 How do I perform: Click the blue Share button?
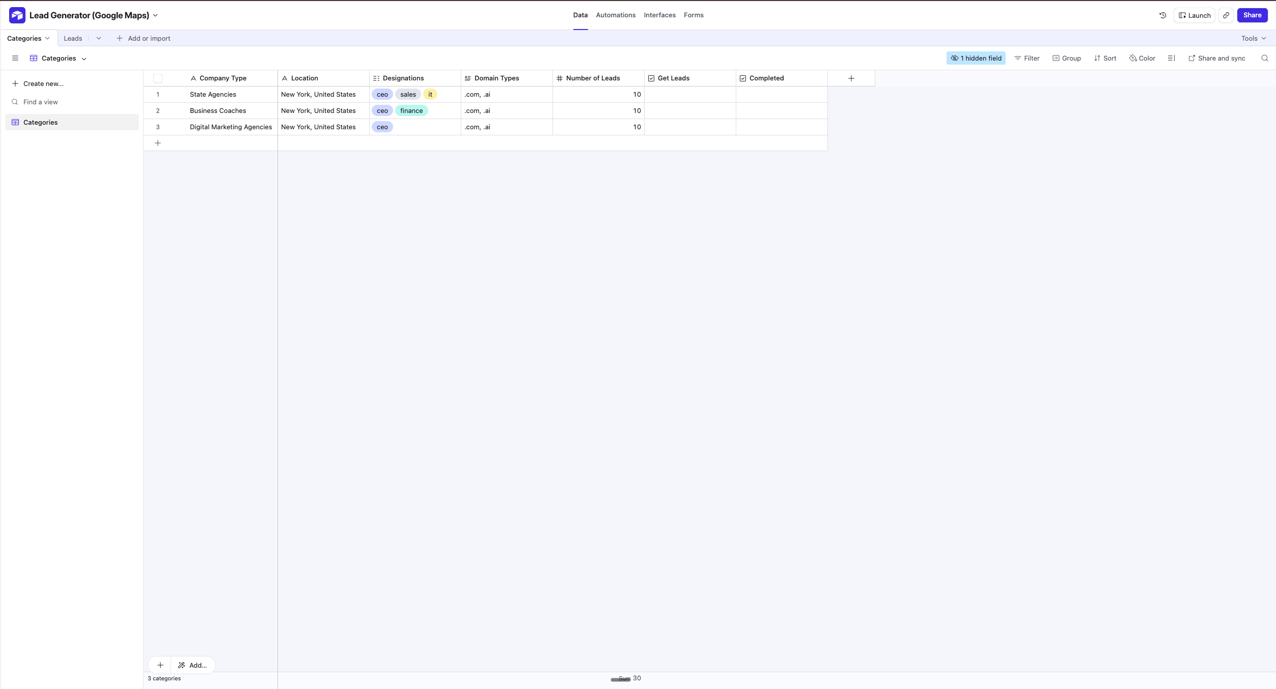(1252, 15)
